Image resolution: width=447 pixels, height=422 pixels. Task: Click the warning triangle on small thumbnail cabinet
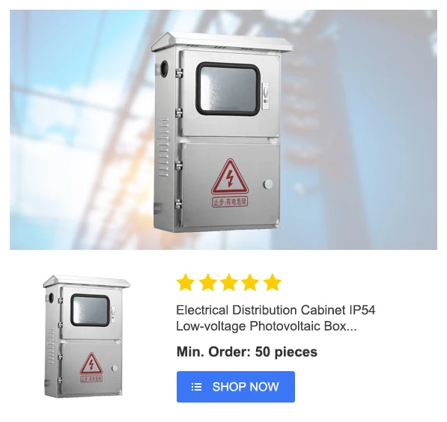[91, 364]
